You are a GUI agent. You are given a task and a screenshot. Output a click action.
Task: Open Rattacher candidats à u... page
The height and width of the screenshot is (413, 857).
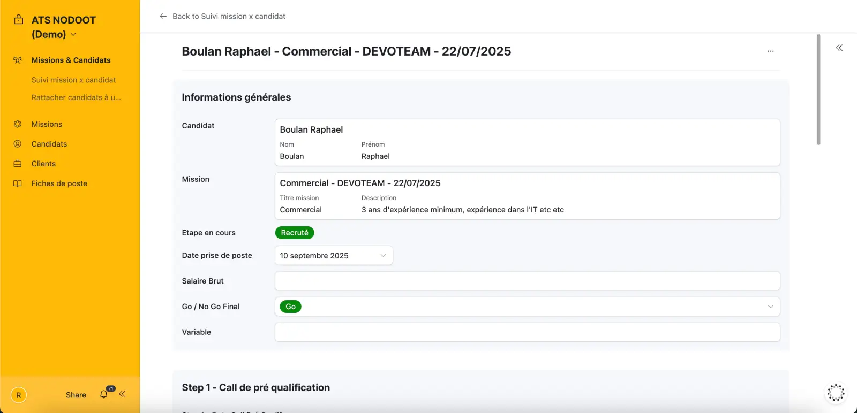click(x=76, y=97)
